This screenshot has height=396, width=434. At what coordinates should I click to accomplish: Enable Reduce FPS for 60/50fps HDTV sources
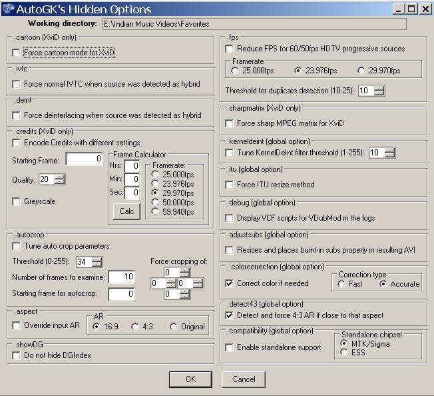point(229,49)
